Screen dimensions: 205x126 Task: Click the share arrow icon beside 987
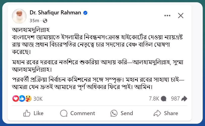[184, 98]
